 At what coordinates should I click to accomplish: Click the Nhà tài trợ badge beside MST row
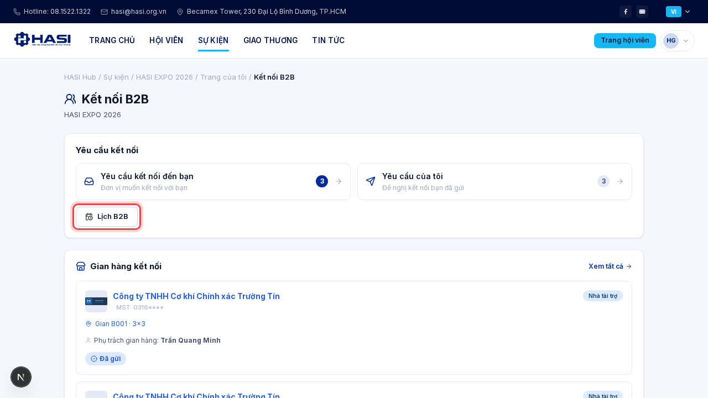click(603, 296)
